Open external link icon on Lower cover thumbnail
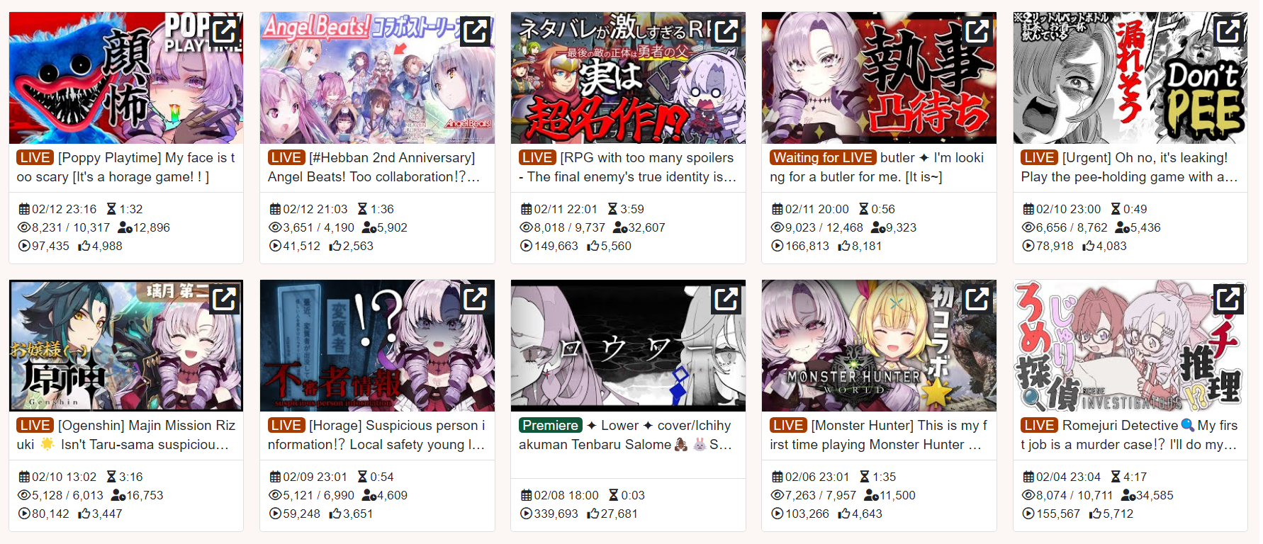This screenshot has height=544, width=1263. coord(726,299)
